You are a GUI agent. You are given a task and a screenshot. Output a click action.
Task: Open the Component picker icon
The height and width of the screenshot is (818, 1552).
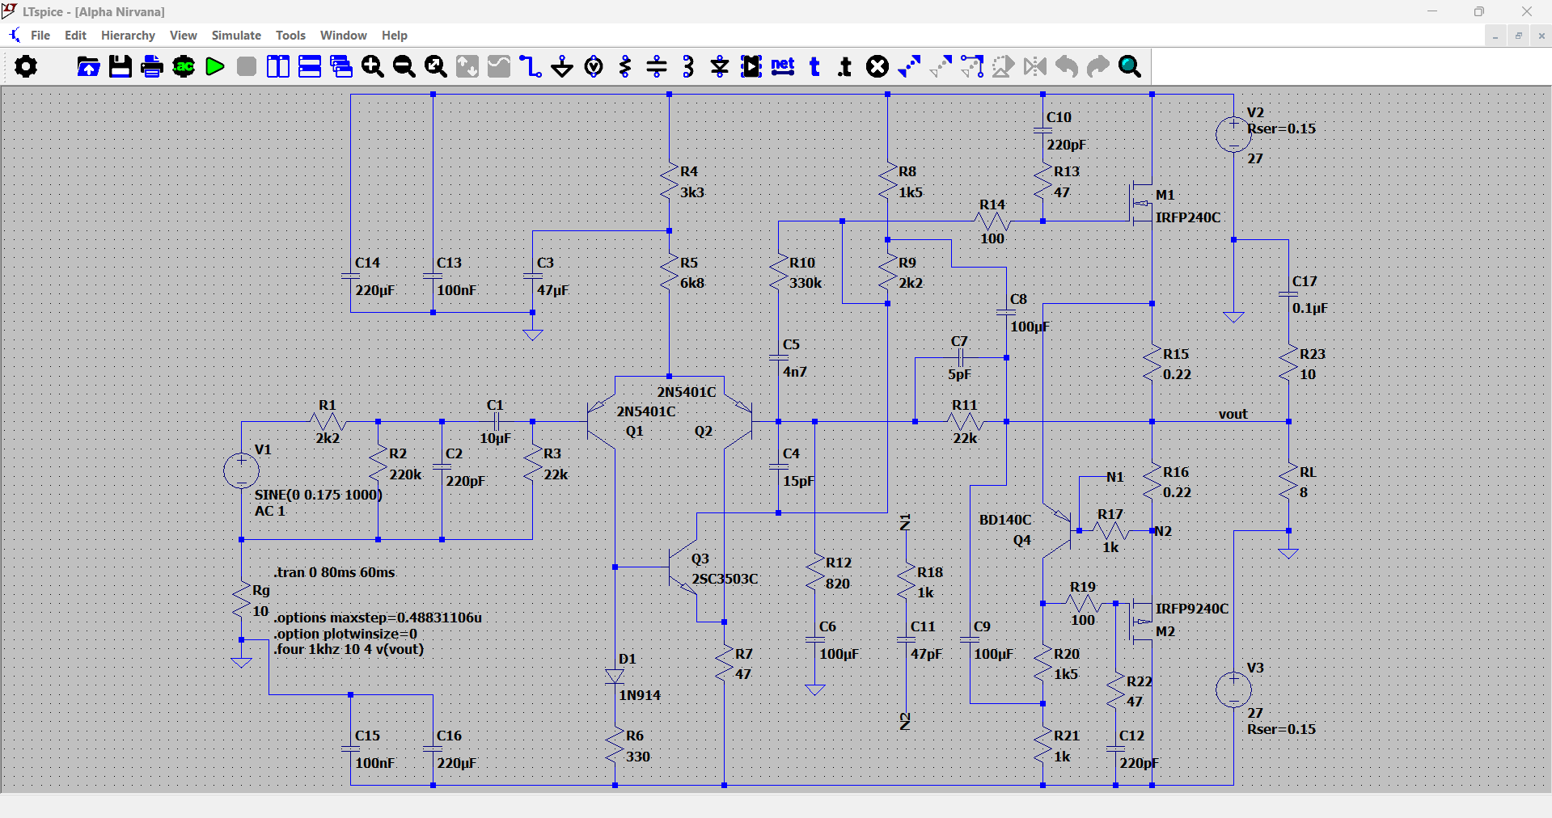[x=751, y=66]
